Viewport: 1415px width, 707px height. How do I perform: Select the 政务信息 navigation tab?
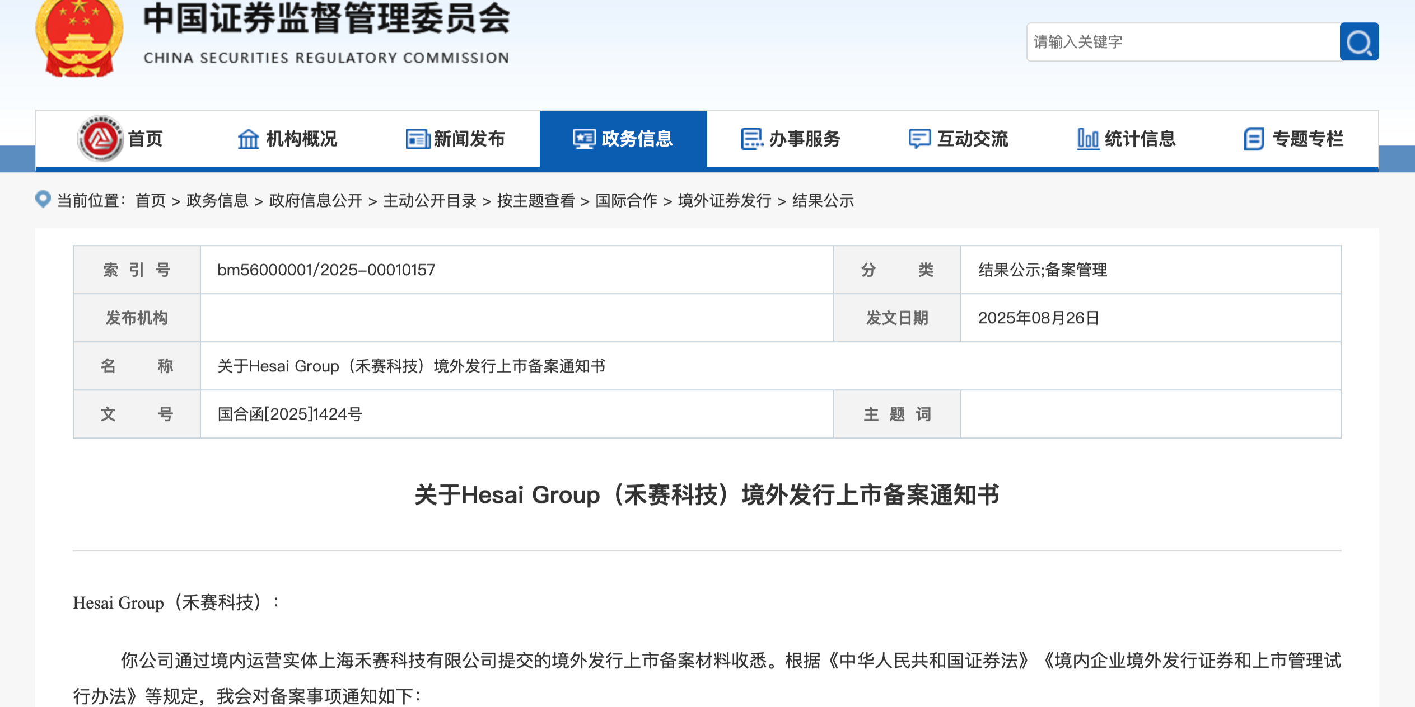pos(623,139)
